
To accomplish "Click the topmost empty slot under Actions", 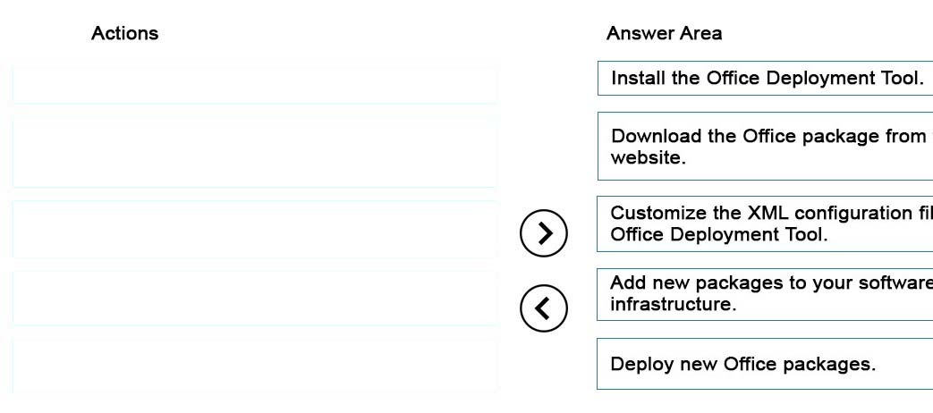I will [x=255, y=85].
